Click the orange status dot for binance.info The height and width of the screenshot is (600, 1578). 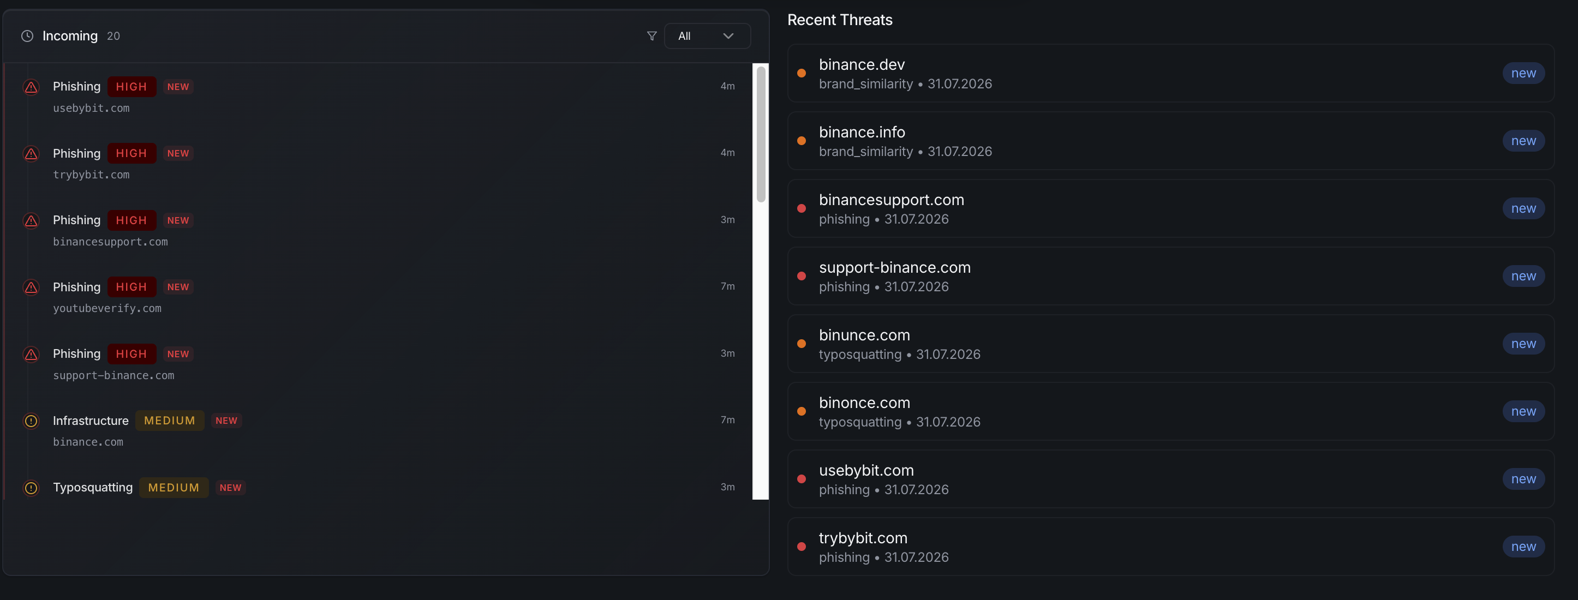pos(801,141)
